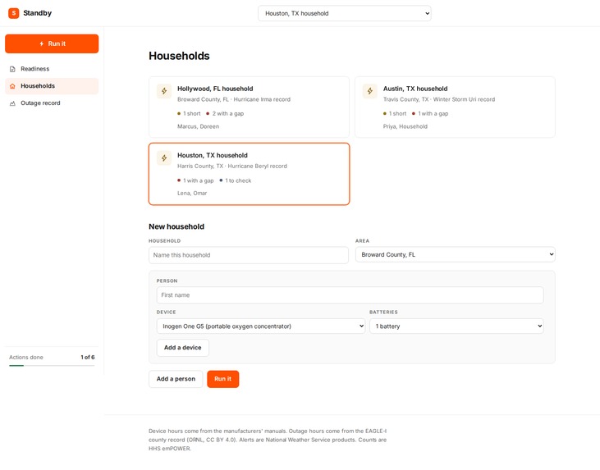Viewport: 600px width, 470px height.
Task: Click the lightning icon on Houston, TX card
Action: 164,158
